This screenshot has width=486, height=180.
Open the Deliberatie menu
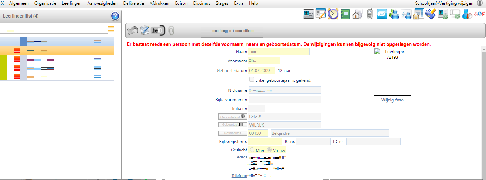pos(133,3)
